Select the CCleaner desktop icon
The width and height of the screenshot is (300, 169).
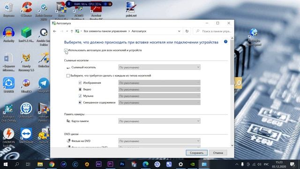(26, 9)
